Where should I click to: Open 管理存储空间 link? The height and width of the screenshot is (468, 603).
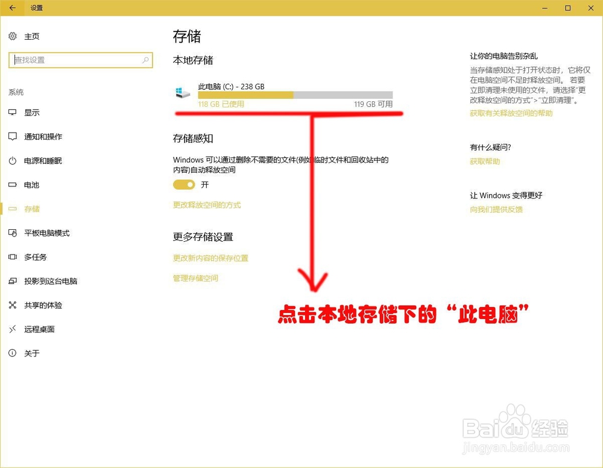tap(195, 278)
